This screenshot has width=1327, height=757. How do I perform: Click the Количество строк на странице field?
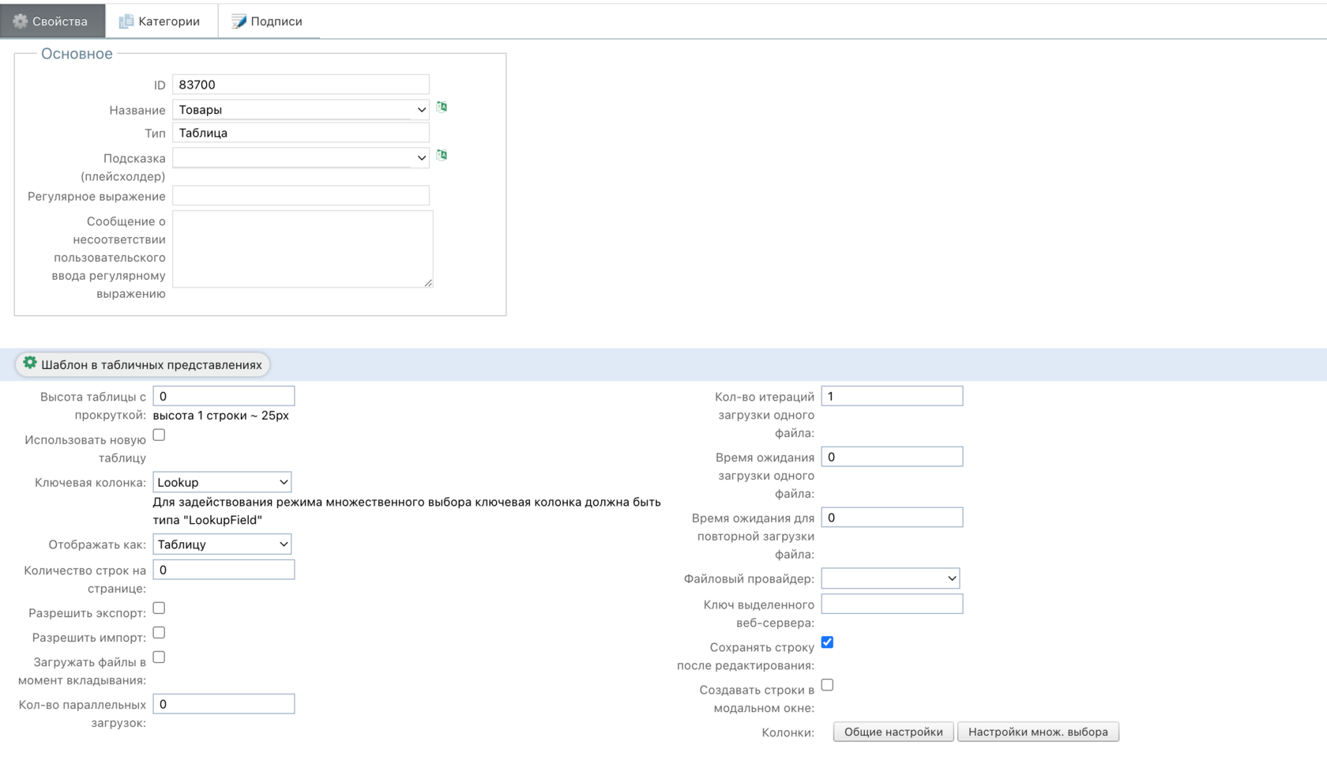point(224,570)
